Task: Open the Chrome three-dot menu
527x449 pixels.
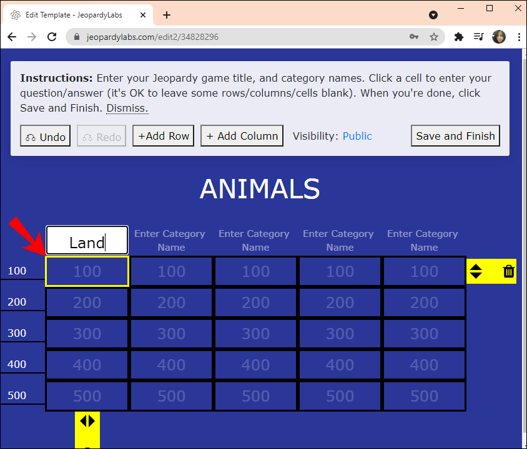Action: tap(519, 37)
